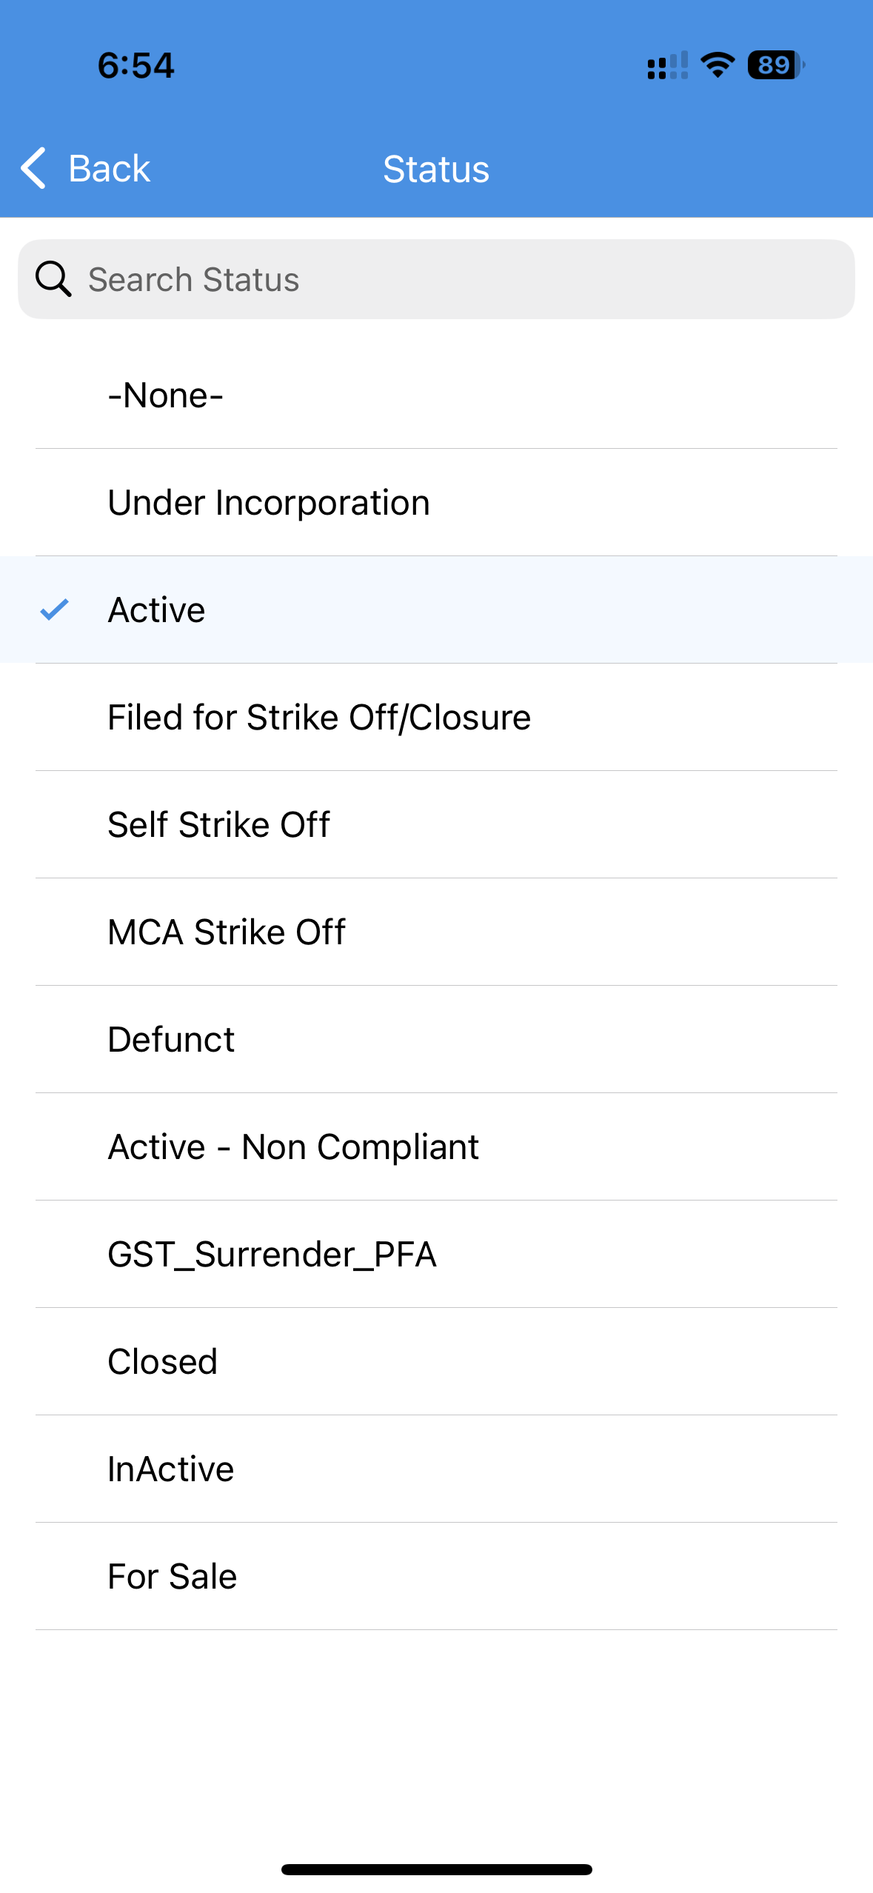Focus the Search Status field
This screenshot has width=873, height=1893.
coord(436,279)
